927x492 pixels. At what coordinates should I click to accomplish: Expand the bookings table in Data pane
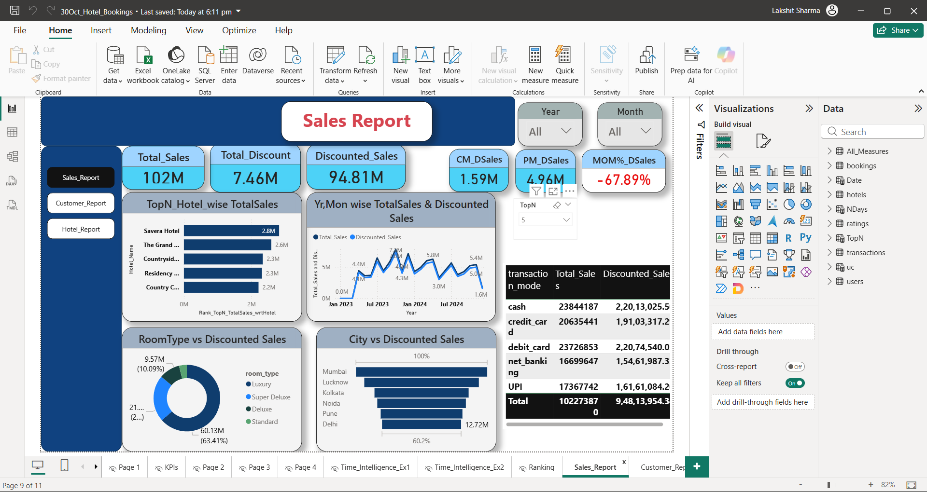click(x=829, y=165)
